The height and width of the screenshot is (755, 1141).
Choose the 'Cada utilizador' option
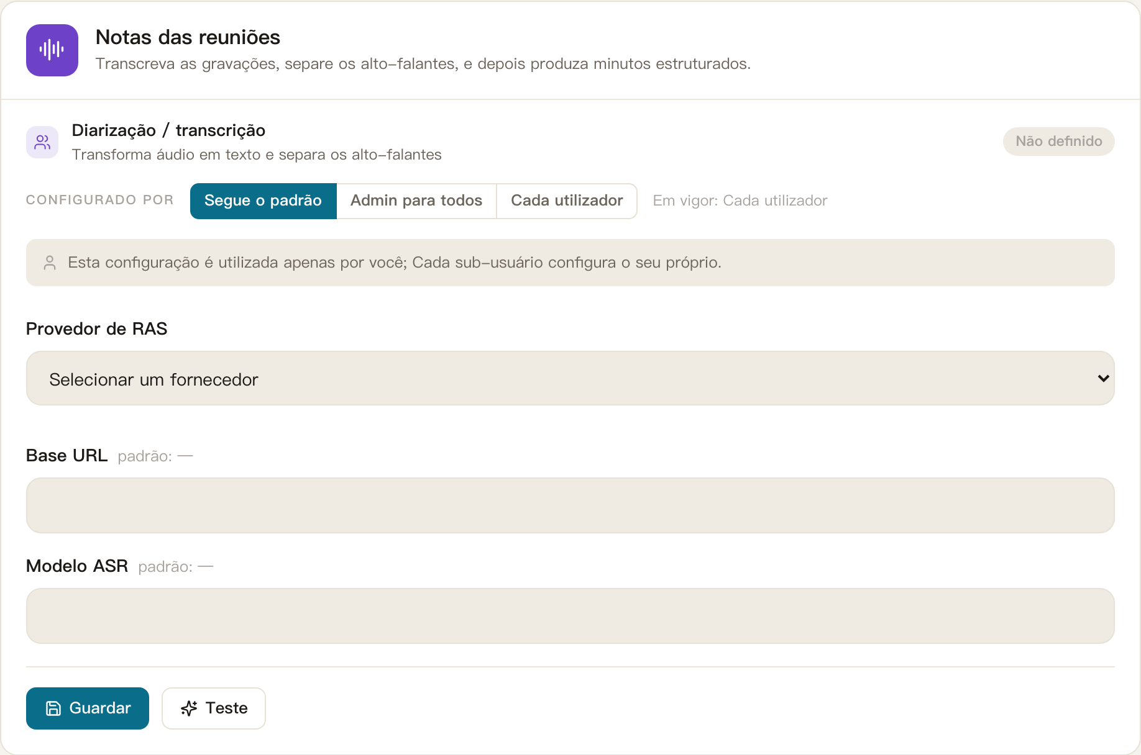(x=567, y=201)
